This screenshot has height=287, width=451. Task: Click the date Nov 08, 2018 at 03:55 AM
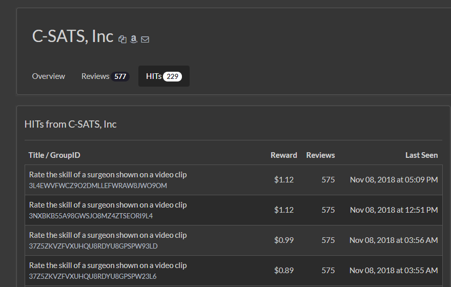(394, 270)
